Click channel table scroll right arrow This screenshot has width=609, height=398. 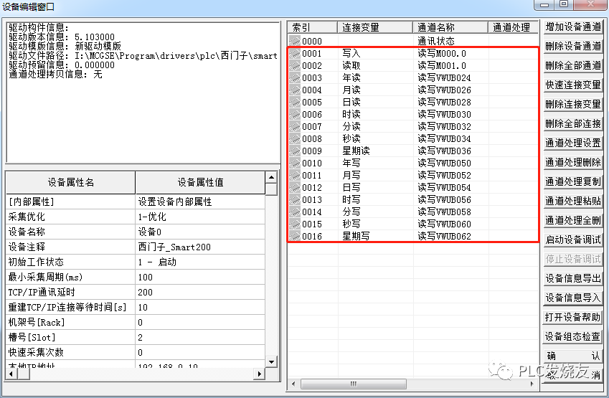click(532, 384)
